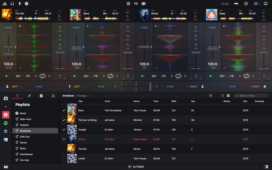The width and height of the screenshot is (272, 170).
Task: Open the Finder files source icon
Action: pos(6,140)
